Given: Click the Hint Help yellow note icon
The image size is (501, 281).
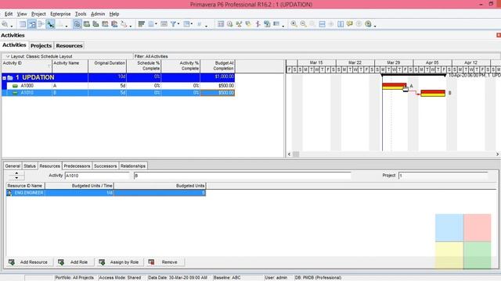Looking at the screenshot, I should [x=350, y=24].
